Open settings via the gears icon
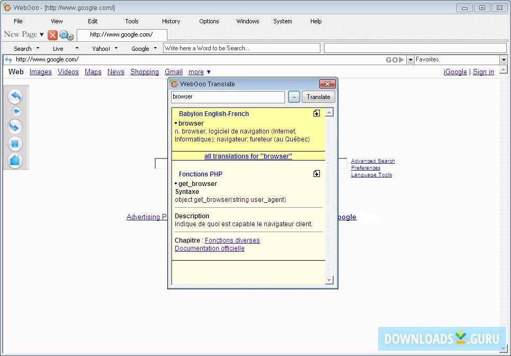511x356 pixels. [67, 35]
